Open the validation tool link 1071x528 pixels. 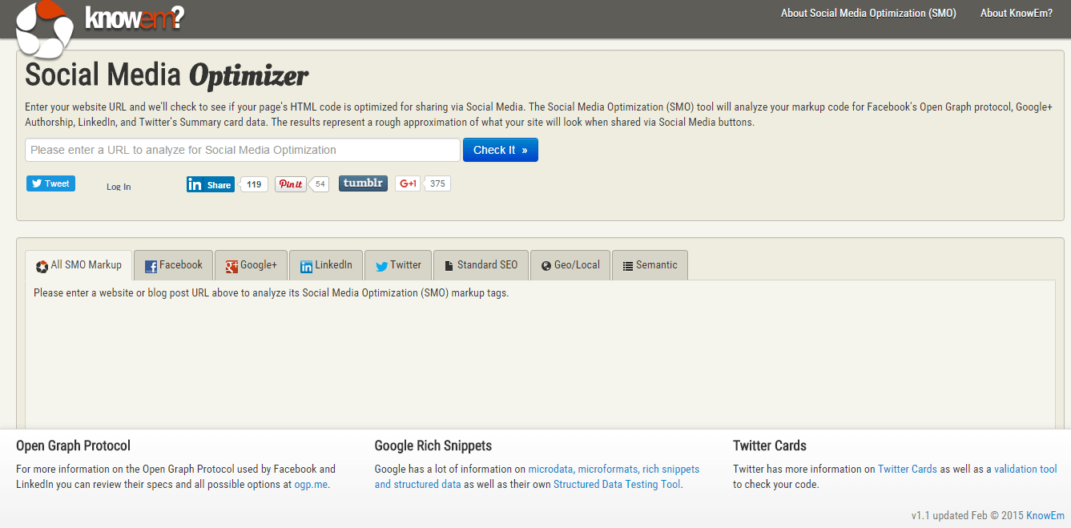[x=1025, y=469]
